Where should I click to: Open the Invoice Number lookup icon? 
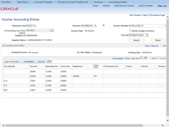coord(166,26)
